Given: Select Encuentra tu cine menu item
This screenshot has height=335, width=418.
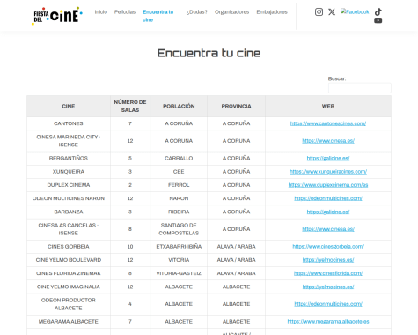Looking at the screenshot, I should pyautogui.click(x=158, y=16).
